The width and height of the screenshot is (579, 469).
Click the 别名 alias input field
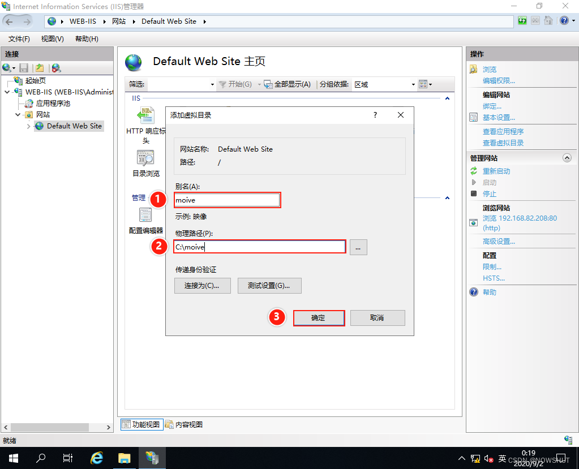pyautogui.click(x=227, y=200)
